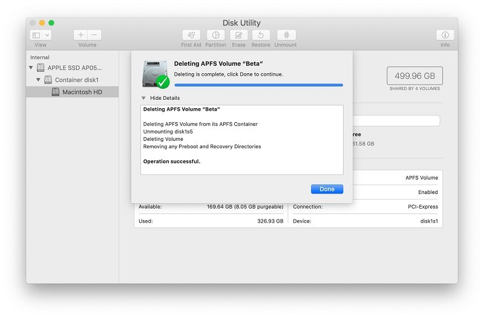484x318 pixels.
Task: Click 'Deleting Volume' log line
Action: 163,139
